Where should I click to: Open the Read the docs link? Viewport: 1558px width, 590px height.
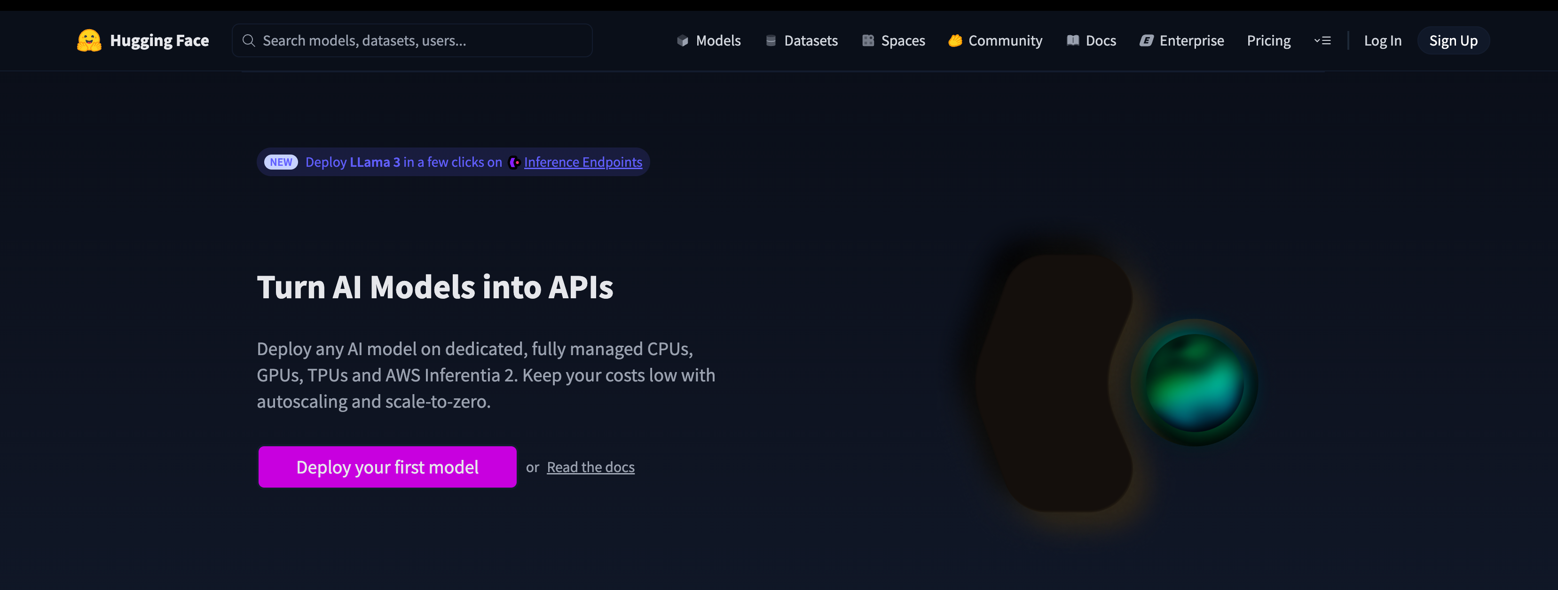(x=590, y=467)
